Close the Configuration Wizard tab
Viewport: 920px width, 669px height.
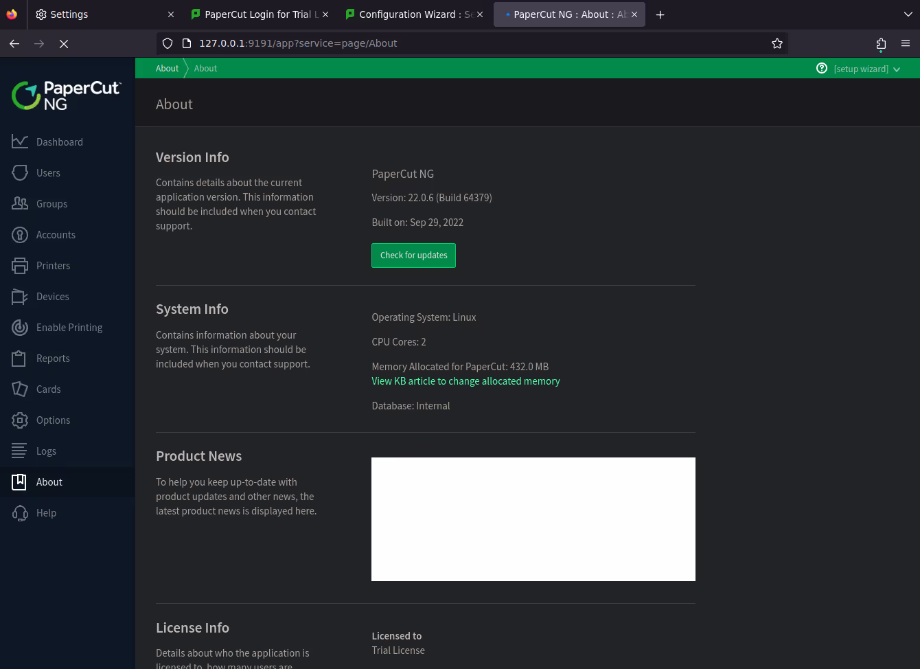coord(480,14)
